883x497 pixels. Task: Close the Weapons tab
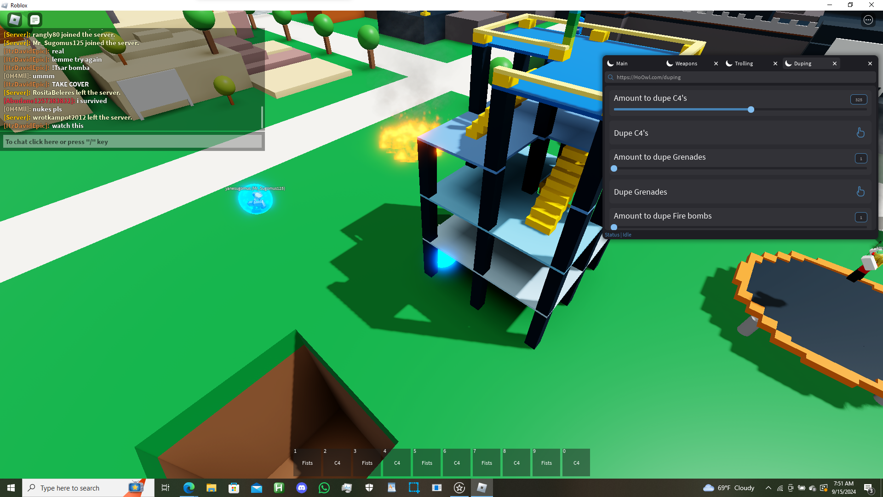pyautogui.click(x=716, y=64)
